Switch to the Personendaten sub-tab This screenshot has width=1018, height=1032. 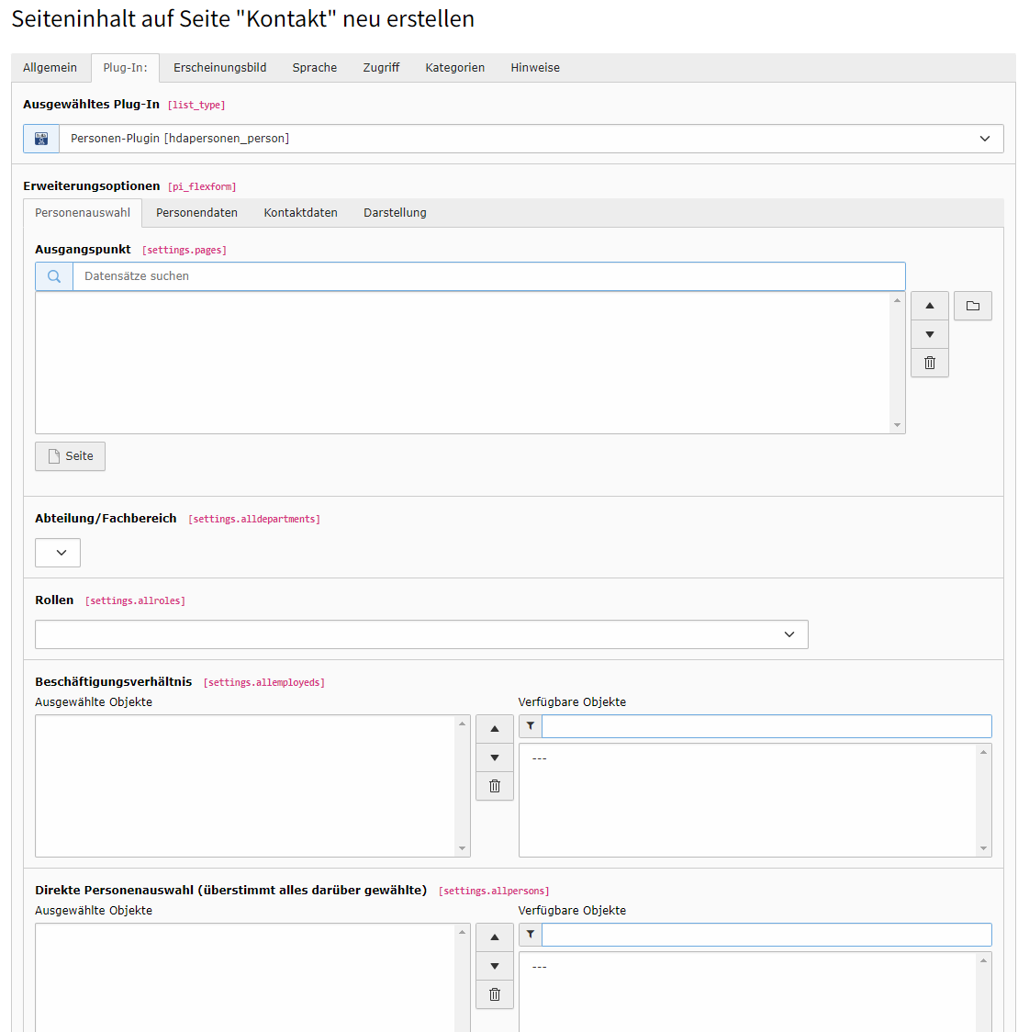point(196,213)
